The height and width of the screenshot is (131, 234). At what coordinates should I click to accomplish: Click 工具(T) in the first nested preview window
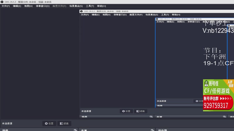coord(165,15)
